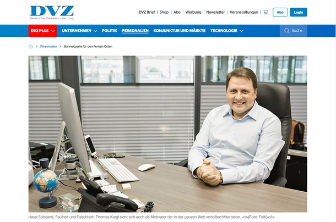Viewport: 336px width, 222px height.
Task: Open Konjunktur und Märkte section
Action: pos(180,31)
